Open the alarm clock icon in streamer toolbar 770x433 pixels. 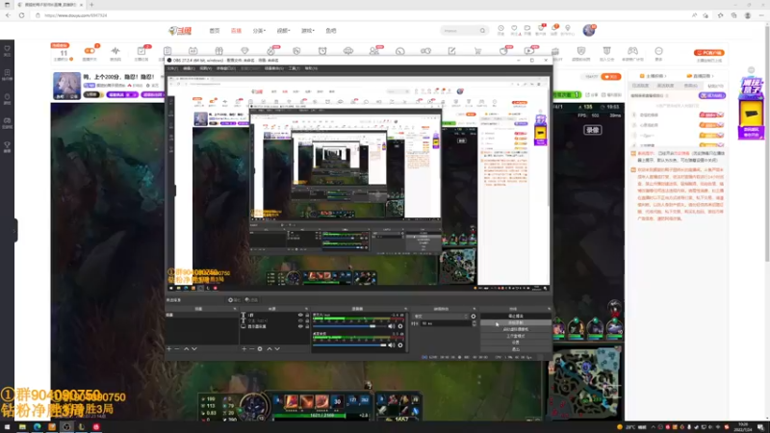pos(322,51)
